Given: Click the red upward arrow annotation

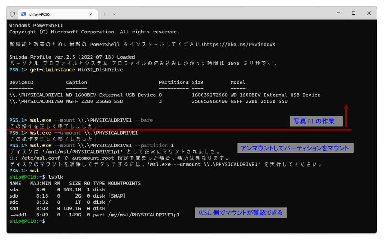Looking at the screenshot, I should coord(346,116).
